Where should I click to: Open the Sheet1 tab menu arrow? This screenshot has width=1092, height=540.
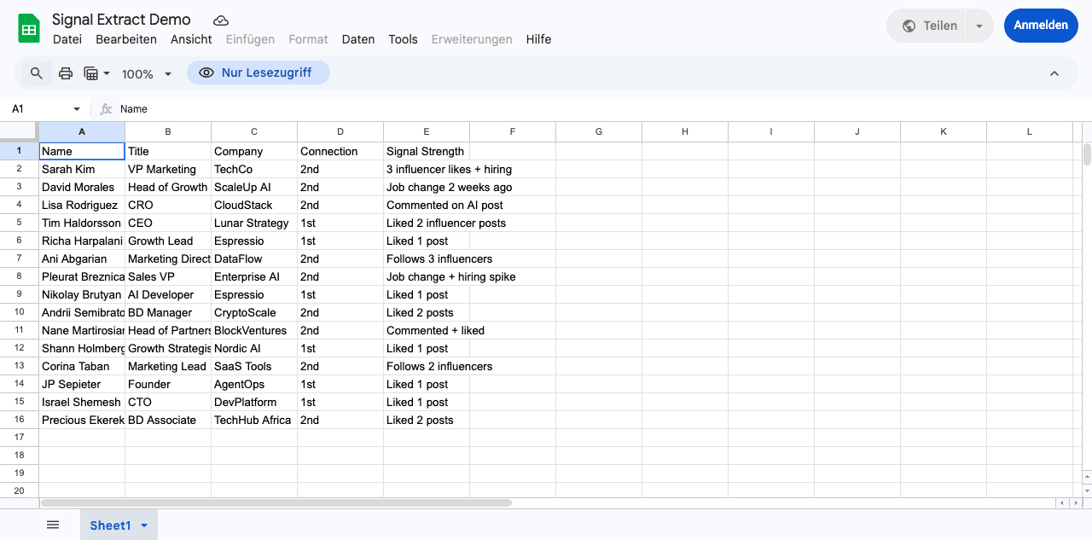pos(143,525)
